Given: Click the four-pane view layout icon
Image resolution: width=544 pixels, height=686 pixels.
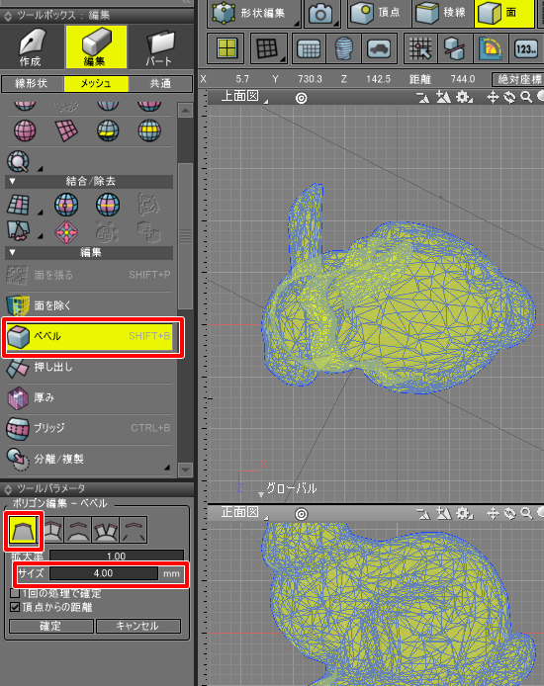Looking at the screenshot, I should pos(227,48).
